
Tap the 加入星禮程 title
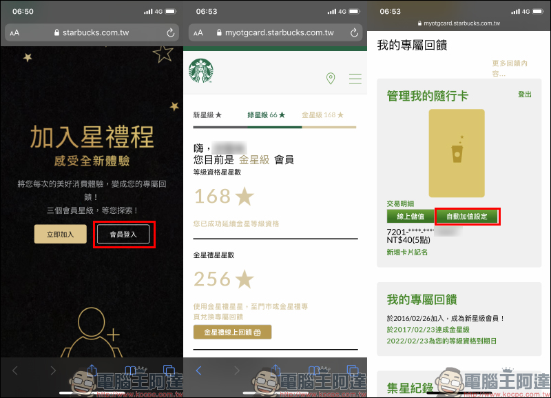click(92, 137)
